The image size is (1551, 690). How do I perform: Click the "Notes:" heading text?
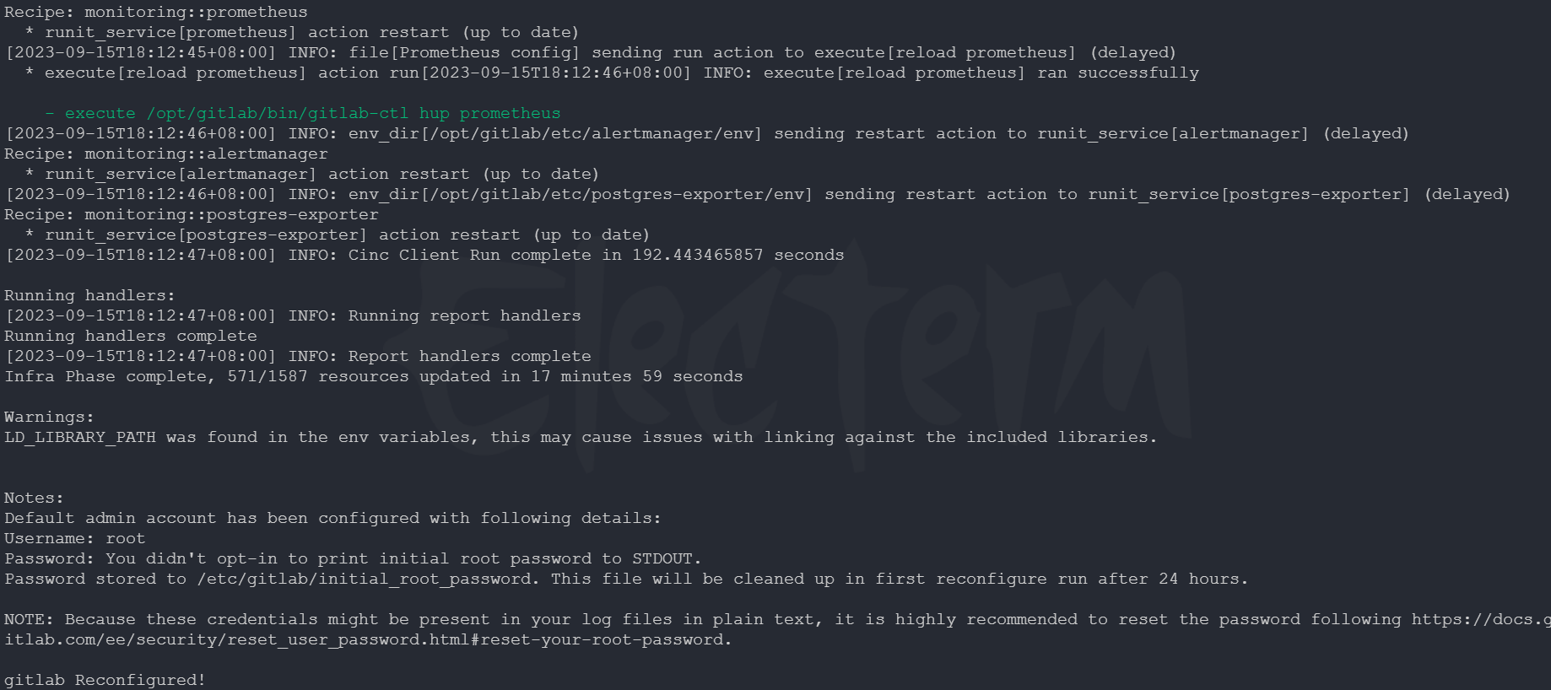[x=34, y=498]
